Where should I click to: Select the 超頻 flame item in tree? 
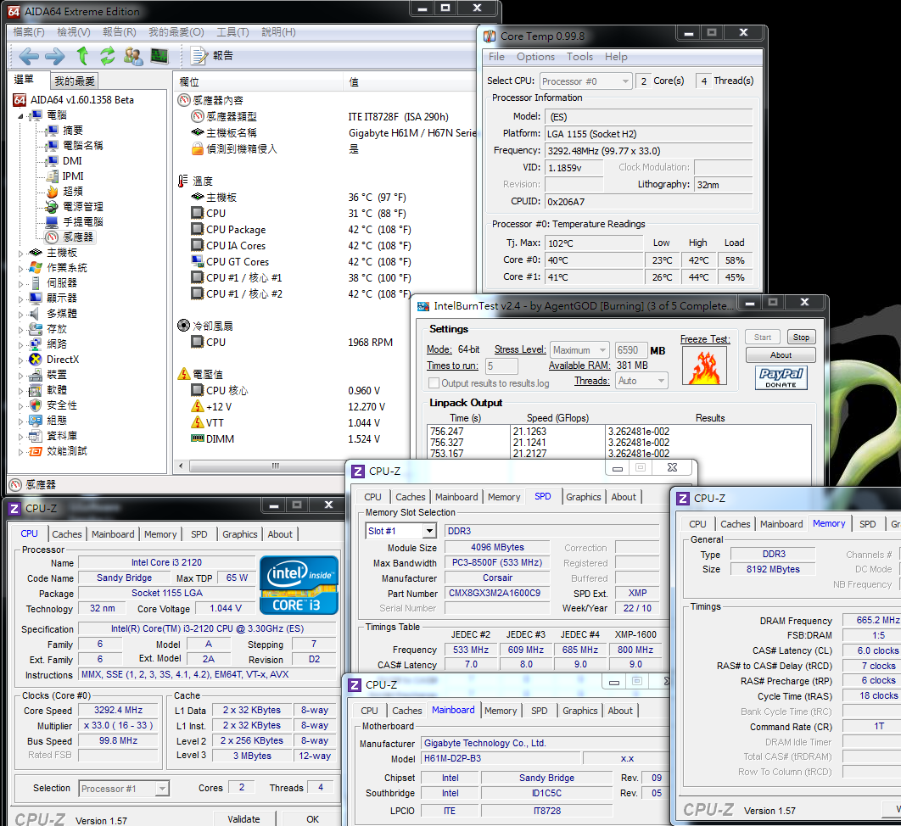point(72,192)
